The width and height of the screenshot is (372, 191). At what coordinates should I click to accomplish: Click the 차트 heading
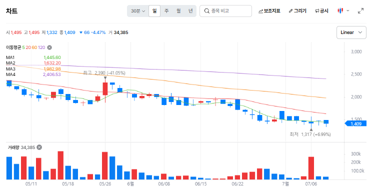pyautogui.click(x=11, y=11)
